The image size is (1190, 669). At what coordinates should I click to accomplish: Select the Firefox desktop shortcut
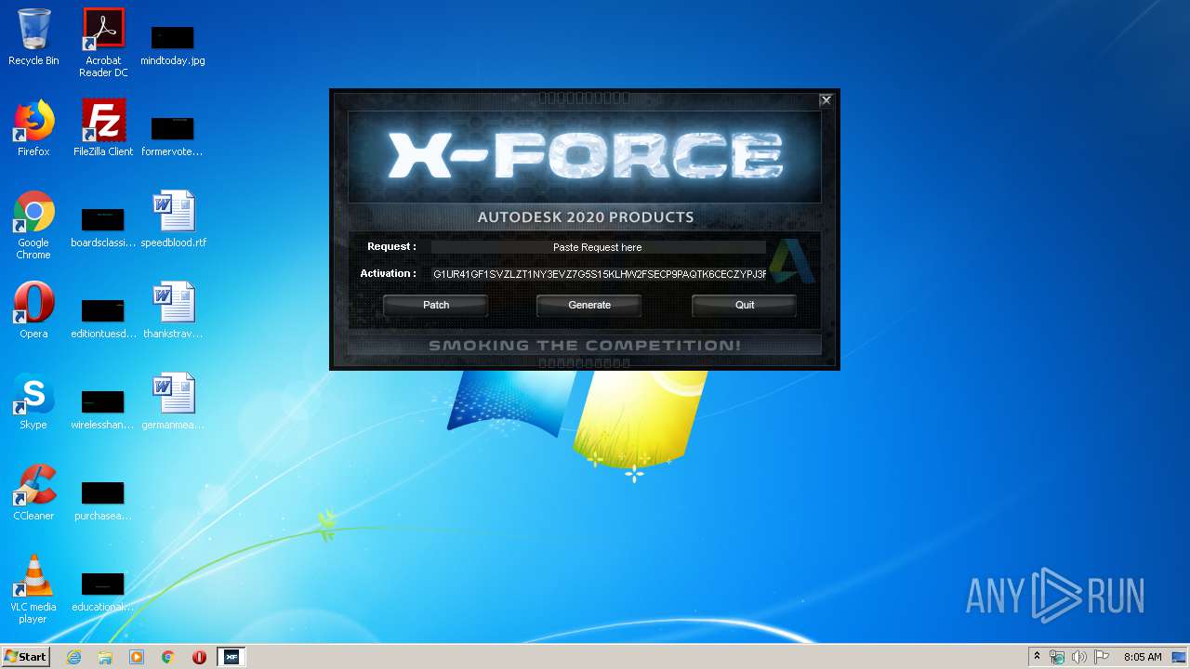[x=33, y=128]
